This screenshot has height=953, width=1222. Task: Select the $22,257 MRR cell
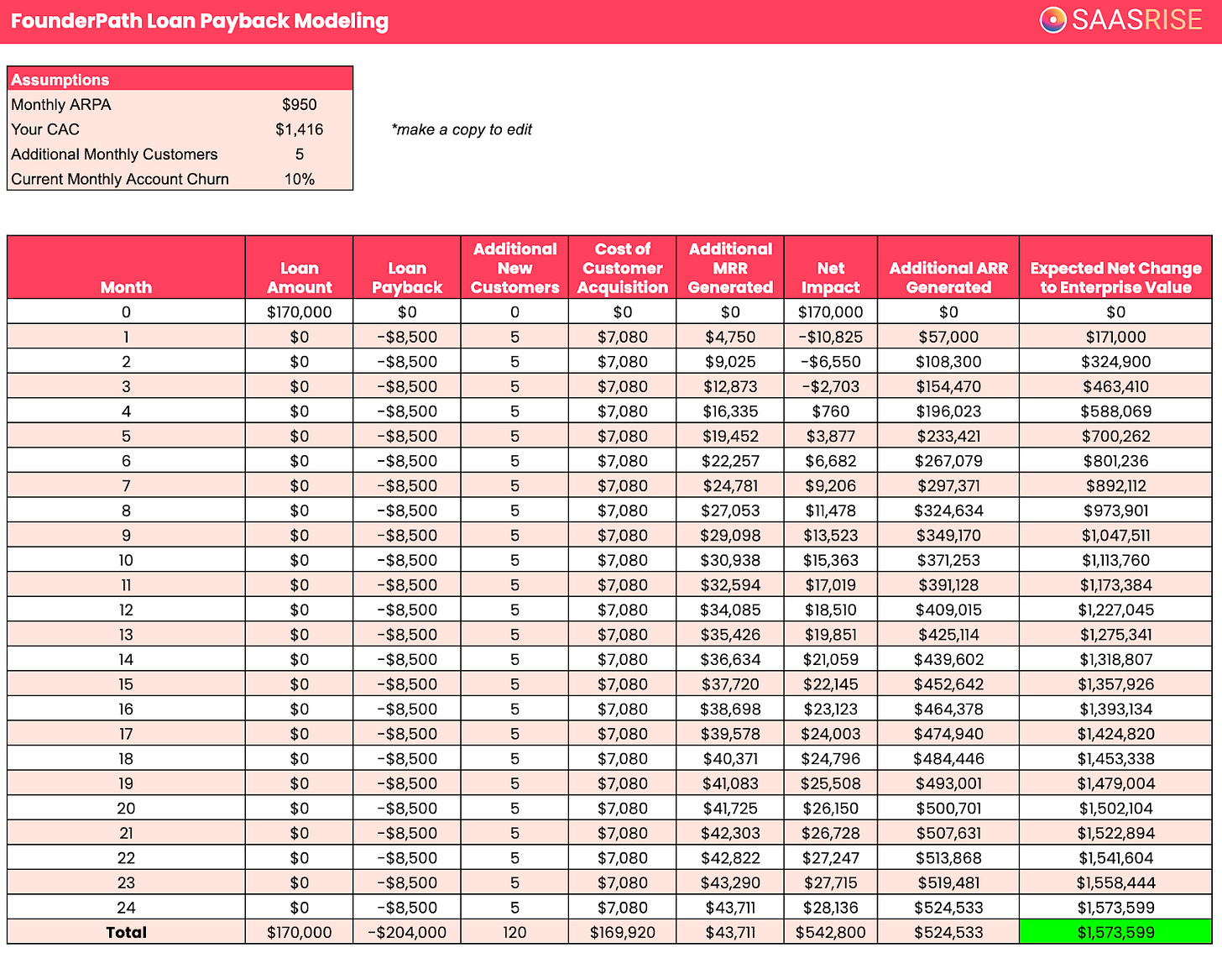coord(730,461)
